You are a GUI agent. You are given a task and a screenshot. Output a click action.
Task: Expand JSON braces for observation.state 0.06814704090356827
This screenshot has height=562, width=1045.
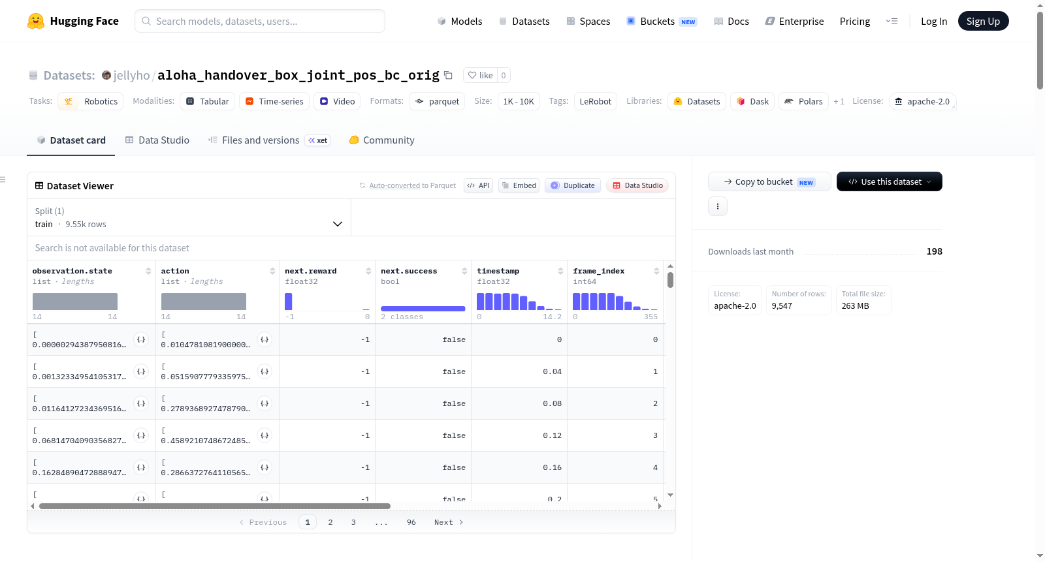(x=141, y=435)
